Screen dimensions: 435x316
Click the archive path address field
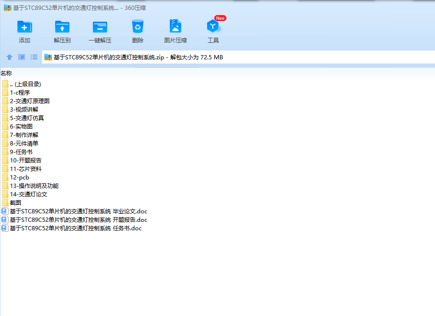[238, 57]
